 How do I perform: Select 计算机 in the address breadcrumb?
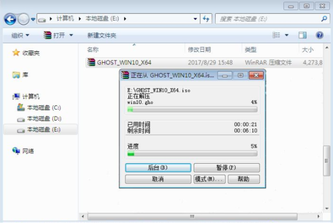pyautogui.click(x=65, y=19)
